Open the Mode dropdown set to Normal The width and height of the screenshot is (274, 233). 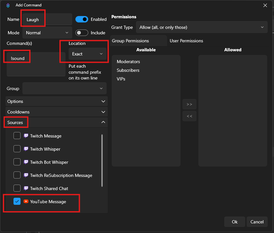(x=47, y=33)
